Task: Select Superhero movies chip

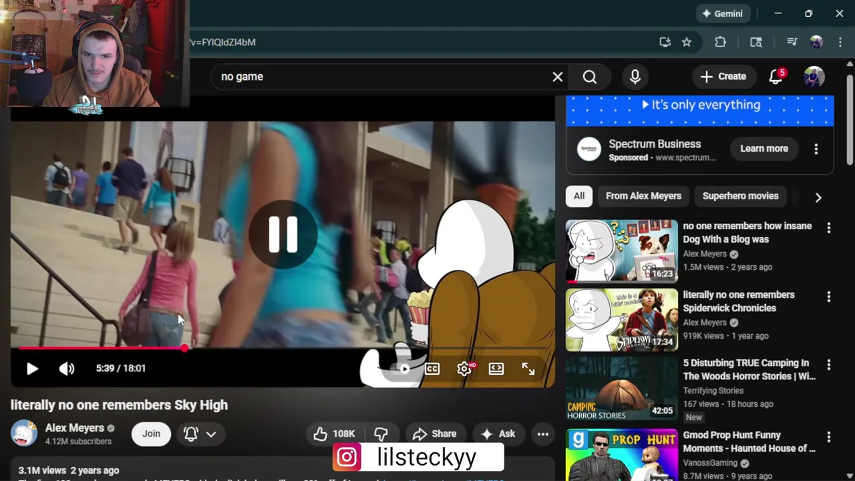Action: pos(740,196)
